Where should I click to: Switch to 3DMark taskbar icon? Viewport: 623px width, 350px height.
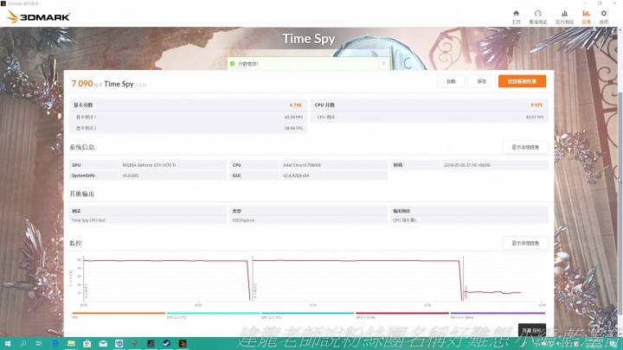click(x=183, y=344)
